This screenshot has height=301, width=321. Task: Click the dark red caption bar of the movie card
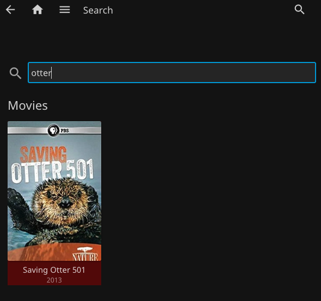coord(54,273)
